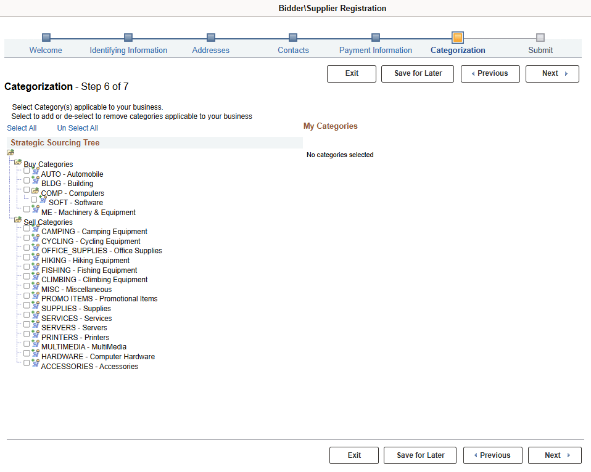Image resolution: width=591 pixels, height=472 pixels.
Task: Select the Un Select All link
Action: [77, 128]
